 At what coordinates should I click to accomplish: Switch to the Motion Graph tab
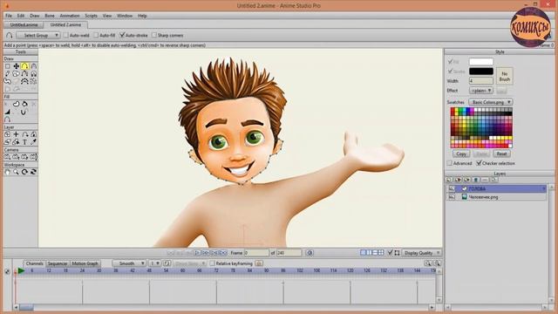[x=85, y=263]
